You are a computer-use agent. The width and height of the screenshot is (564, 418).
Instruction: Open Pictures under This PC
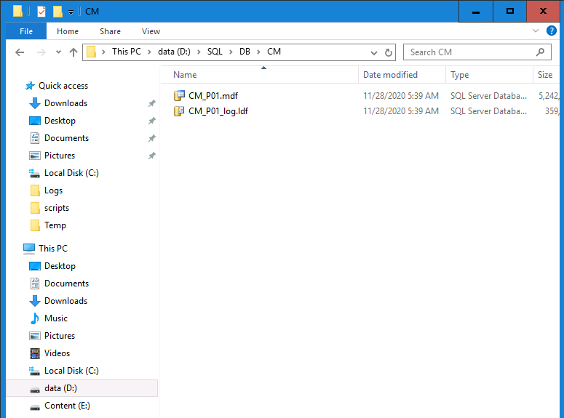pos(60,336)
